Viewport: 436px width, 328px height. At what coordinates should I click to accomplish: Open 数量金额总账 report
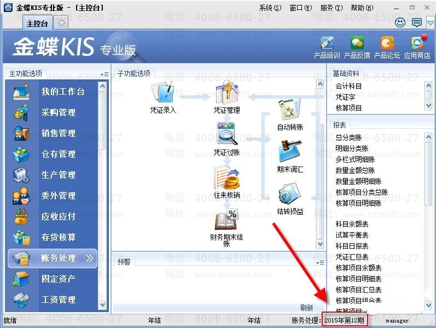pyautogui.click(x=355, y=170)
